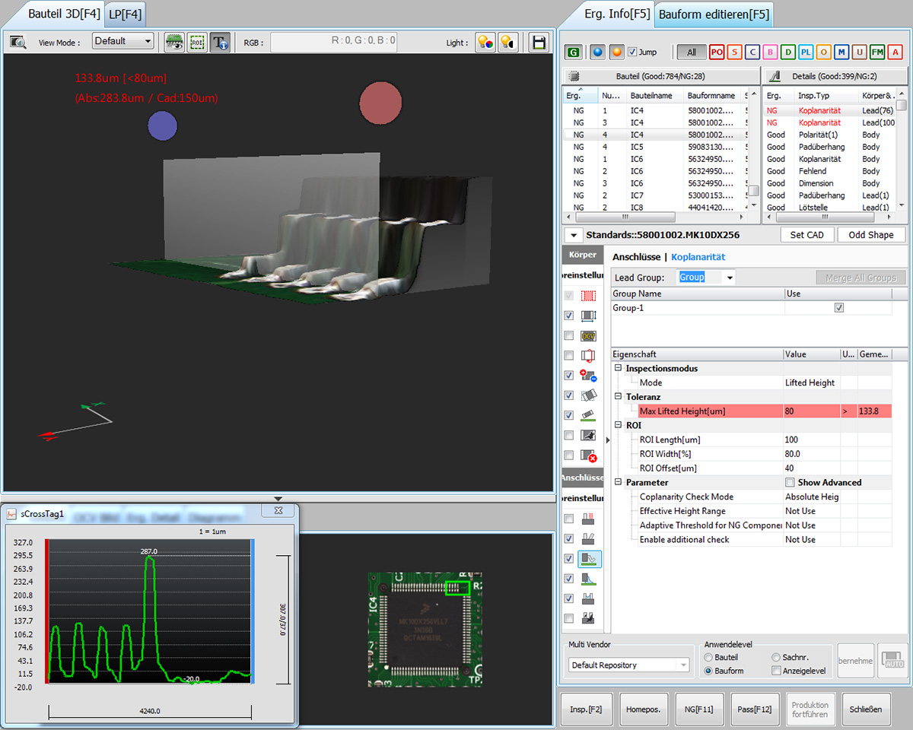Click the Set CAD button
Screen dimensions: 913x730
(807, 235)
